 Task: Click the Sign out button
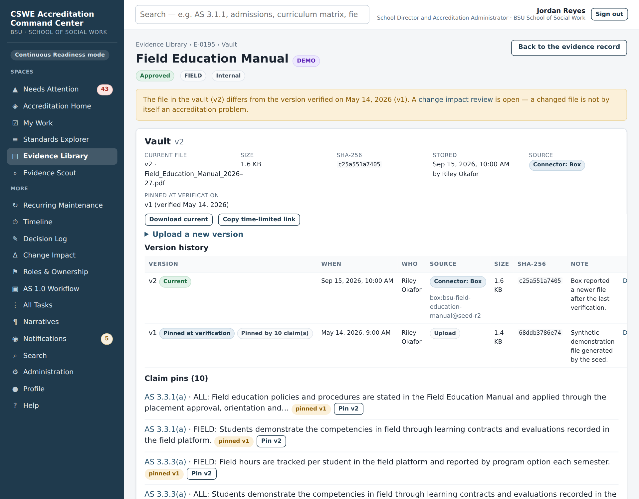click(x=609, y=14)
